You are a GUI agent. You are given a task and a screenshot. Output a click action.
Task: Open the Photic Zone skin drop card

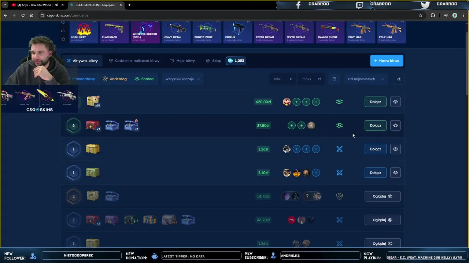pyautogui.click(x=207, y=32)
